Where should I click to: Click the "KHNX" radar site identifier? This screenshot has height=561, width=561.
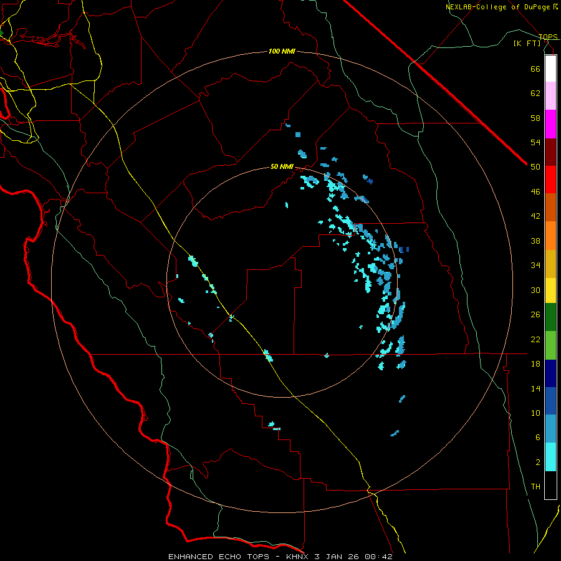pos(299,557)
